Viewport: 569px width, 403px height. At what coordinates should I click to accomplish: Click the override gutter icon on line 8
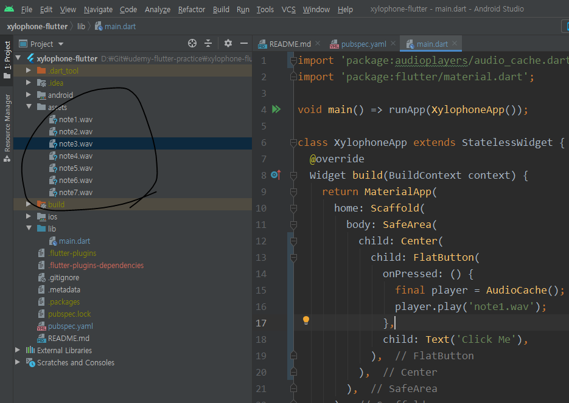click(276, 175)
